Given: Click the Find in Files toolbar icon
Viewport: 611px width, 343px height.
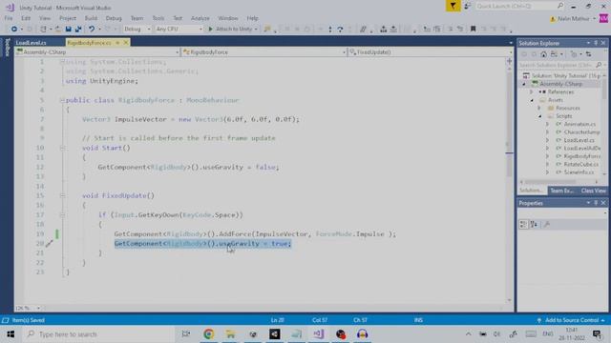Looking at the screenshot, I should click(267, 29).
